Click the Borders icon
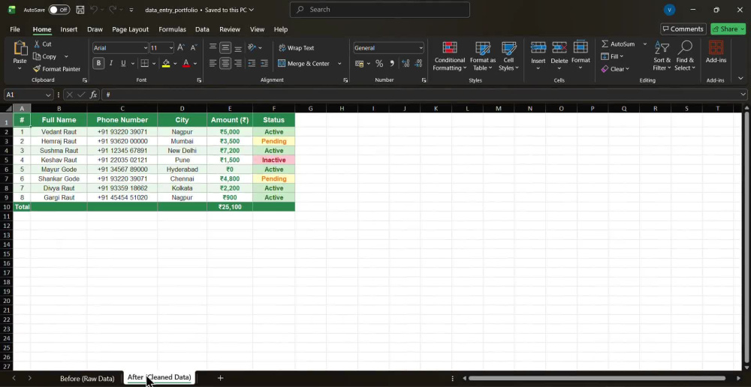 (144, 63)
